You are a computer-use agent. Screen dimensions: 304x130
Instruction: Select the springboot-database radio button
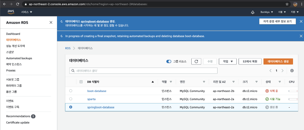[x=71, y=107]
